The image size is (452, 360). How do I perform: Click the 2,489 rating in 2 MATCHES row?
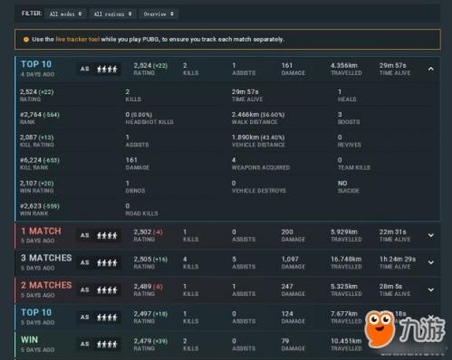[149, 287]
